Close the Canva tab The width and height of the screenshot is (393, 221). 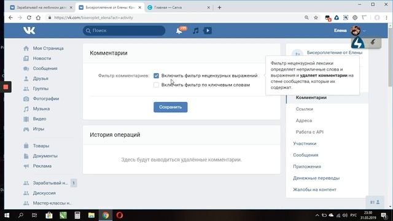pyautogui.click(x=209, y=7)
